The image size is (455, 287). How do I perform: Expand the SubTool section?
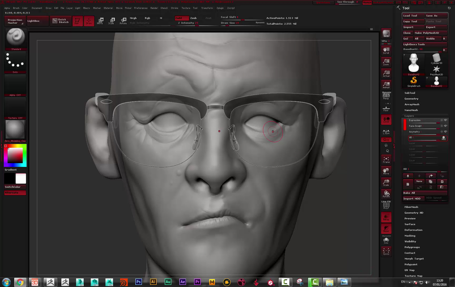point(410,93)
